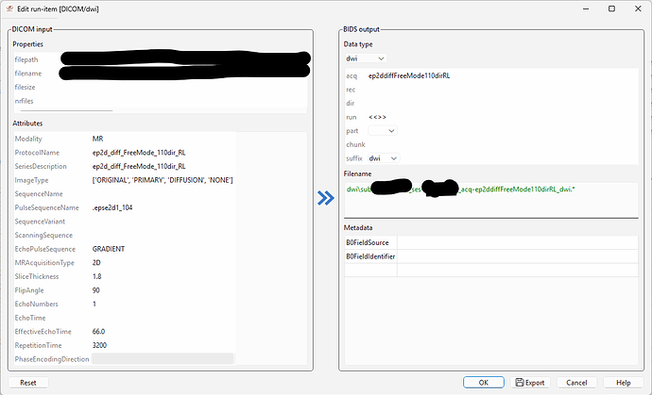The height and width of the screenshot is (395, 652).
Task: Click the EffectiveEchoTime value 66.0
Action: click(x=98, y=332)
